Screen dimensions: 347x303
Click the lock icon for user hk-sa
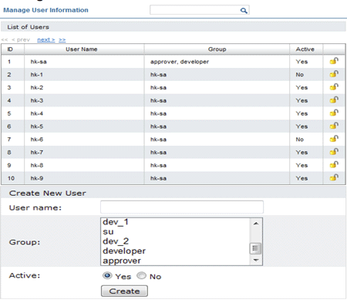[x=334, y=61]
